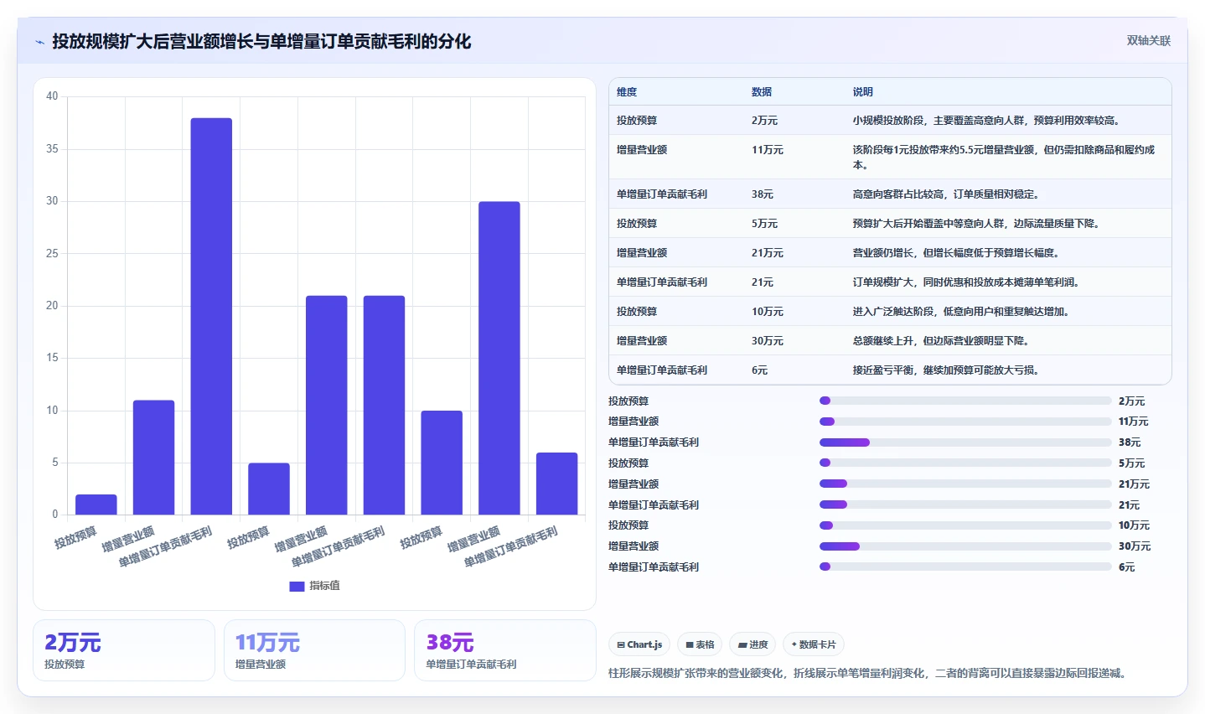Click the progress bar labeled 6元
This screenshot has height=714, width=1205.
pyautogui.click(x=965, y=567)
